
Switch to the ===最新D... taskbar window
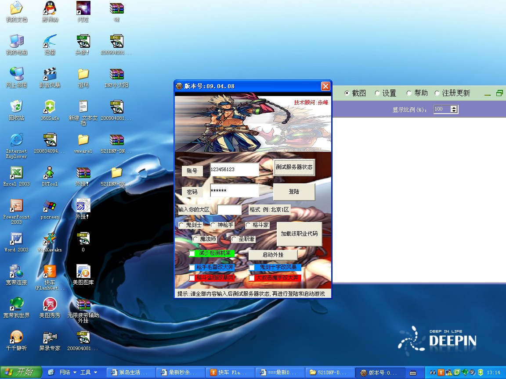pos(280,372)
